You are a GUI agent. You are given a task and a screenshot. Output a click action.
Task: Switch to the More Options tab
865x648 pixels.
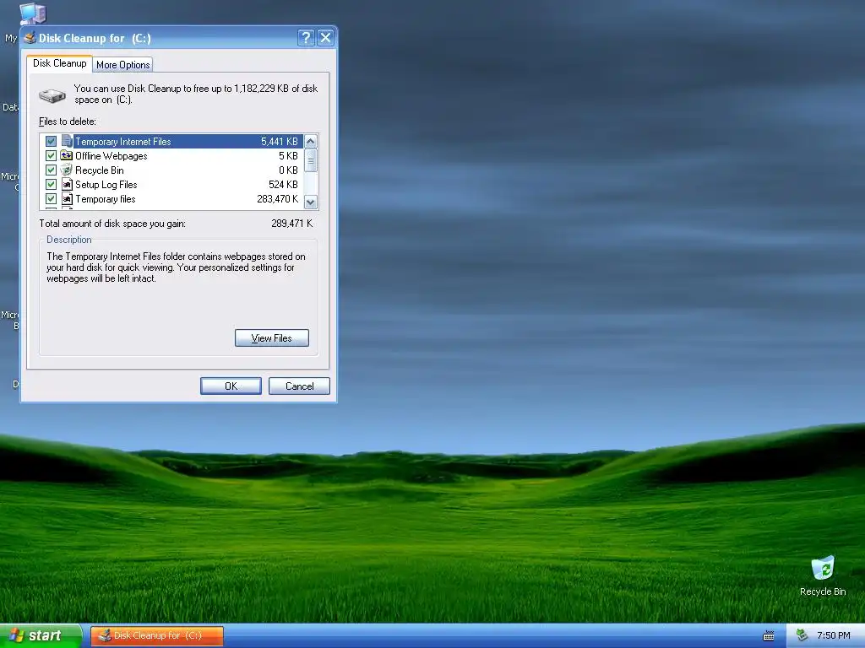coord(123,64)
